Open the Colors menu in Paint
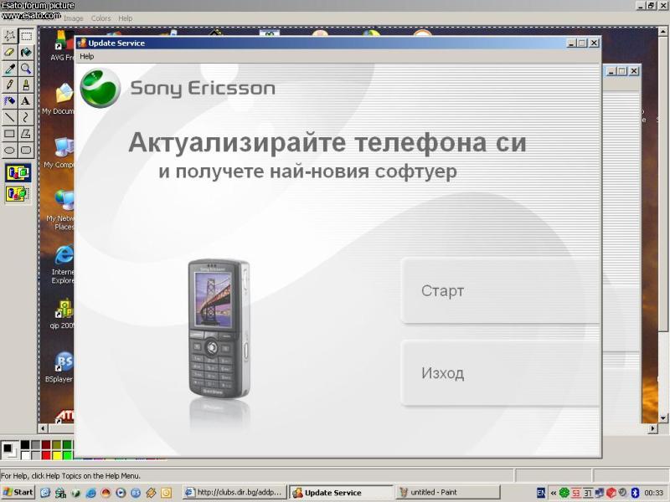The image size is (670, 502). click(x=100, y=18)
